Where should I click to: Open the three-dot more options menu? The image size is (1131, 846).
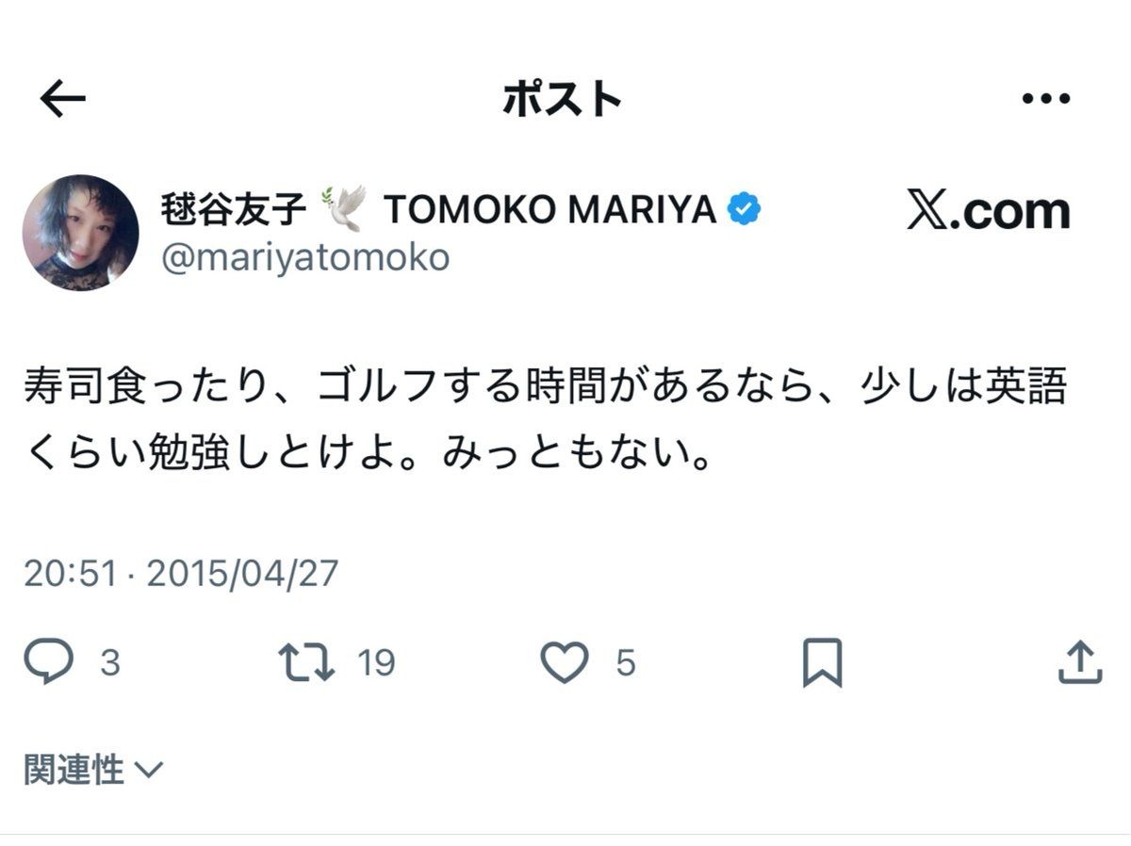pos(1045,99)
